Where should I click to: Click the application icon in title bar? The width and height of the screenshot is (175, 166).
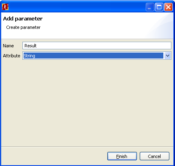click(x=5, y=7)
